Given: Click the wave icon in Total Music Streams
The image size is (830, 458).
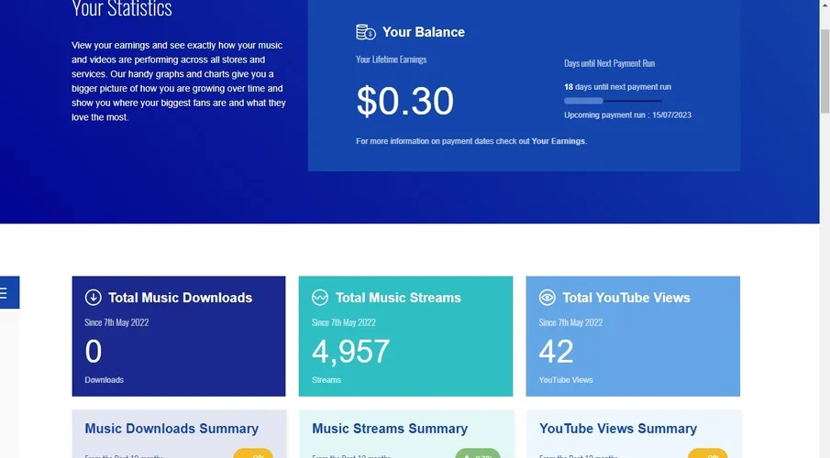Looking at the screenshot, I should (320, 297).
